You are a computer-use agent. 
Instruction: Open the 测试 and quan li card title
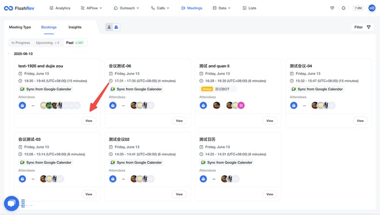(x=214, y=66)
